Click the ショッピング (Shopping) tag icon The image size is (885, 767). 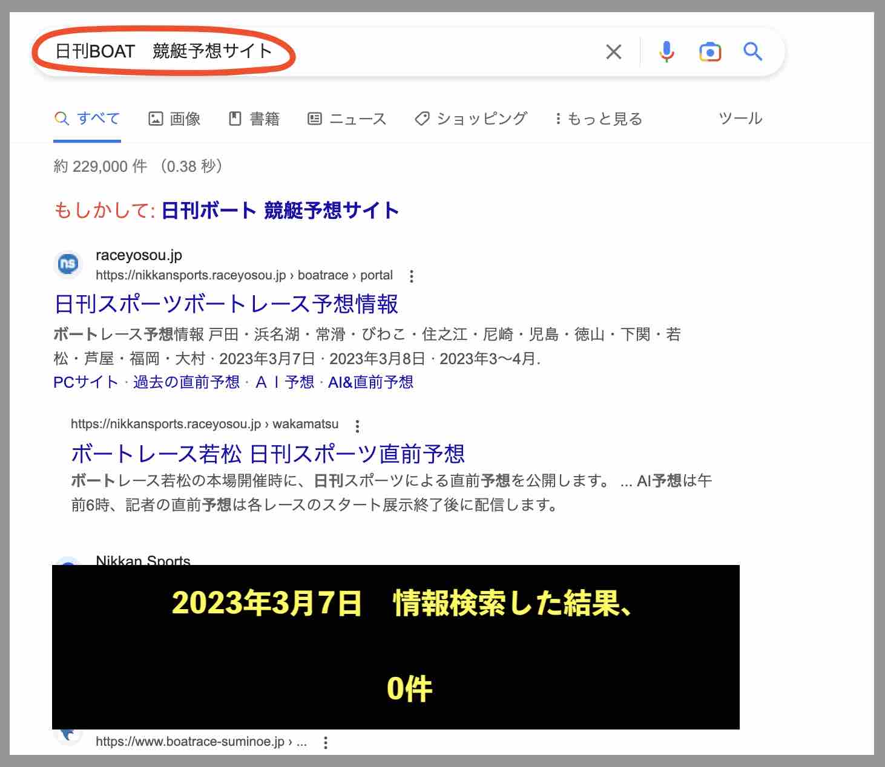422,118
